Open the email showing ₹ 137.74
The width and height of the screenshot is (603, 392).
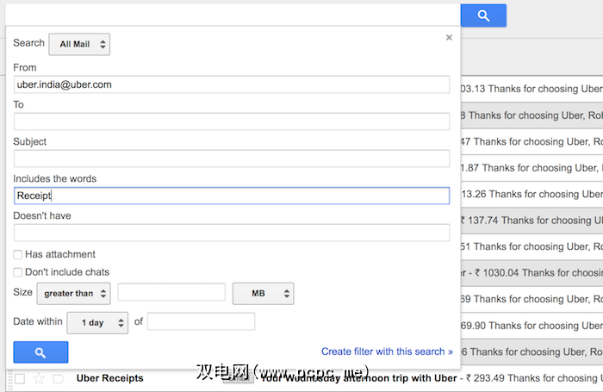coord(532,221)
